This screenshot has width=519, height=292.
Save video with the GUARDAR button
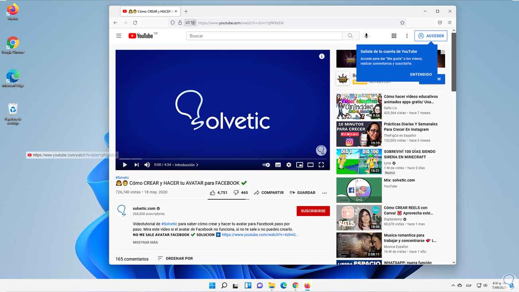[303, 192]
